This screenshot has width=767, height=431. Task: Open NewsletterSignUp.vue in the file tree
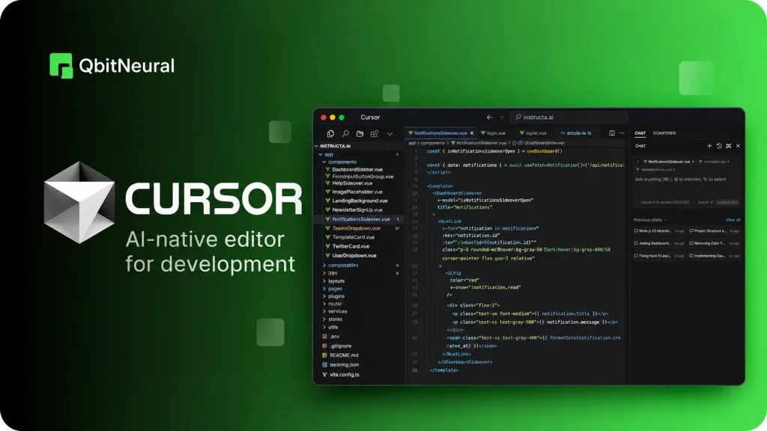(x=357, y=210)
